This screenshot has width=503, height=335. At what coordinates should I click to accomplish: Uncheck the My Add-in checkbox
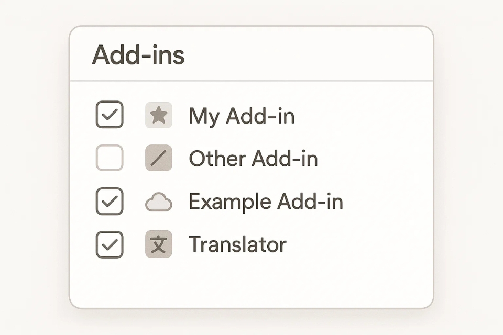(110, 115)
